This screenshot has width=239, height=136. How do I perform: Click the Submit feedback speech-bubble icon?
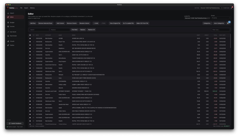click(x=10, y=123)
